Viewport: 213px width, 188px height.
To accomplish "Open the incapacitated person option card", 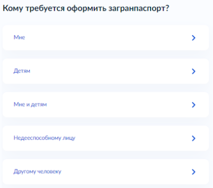I will coord(105,138).
